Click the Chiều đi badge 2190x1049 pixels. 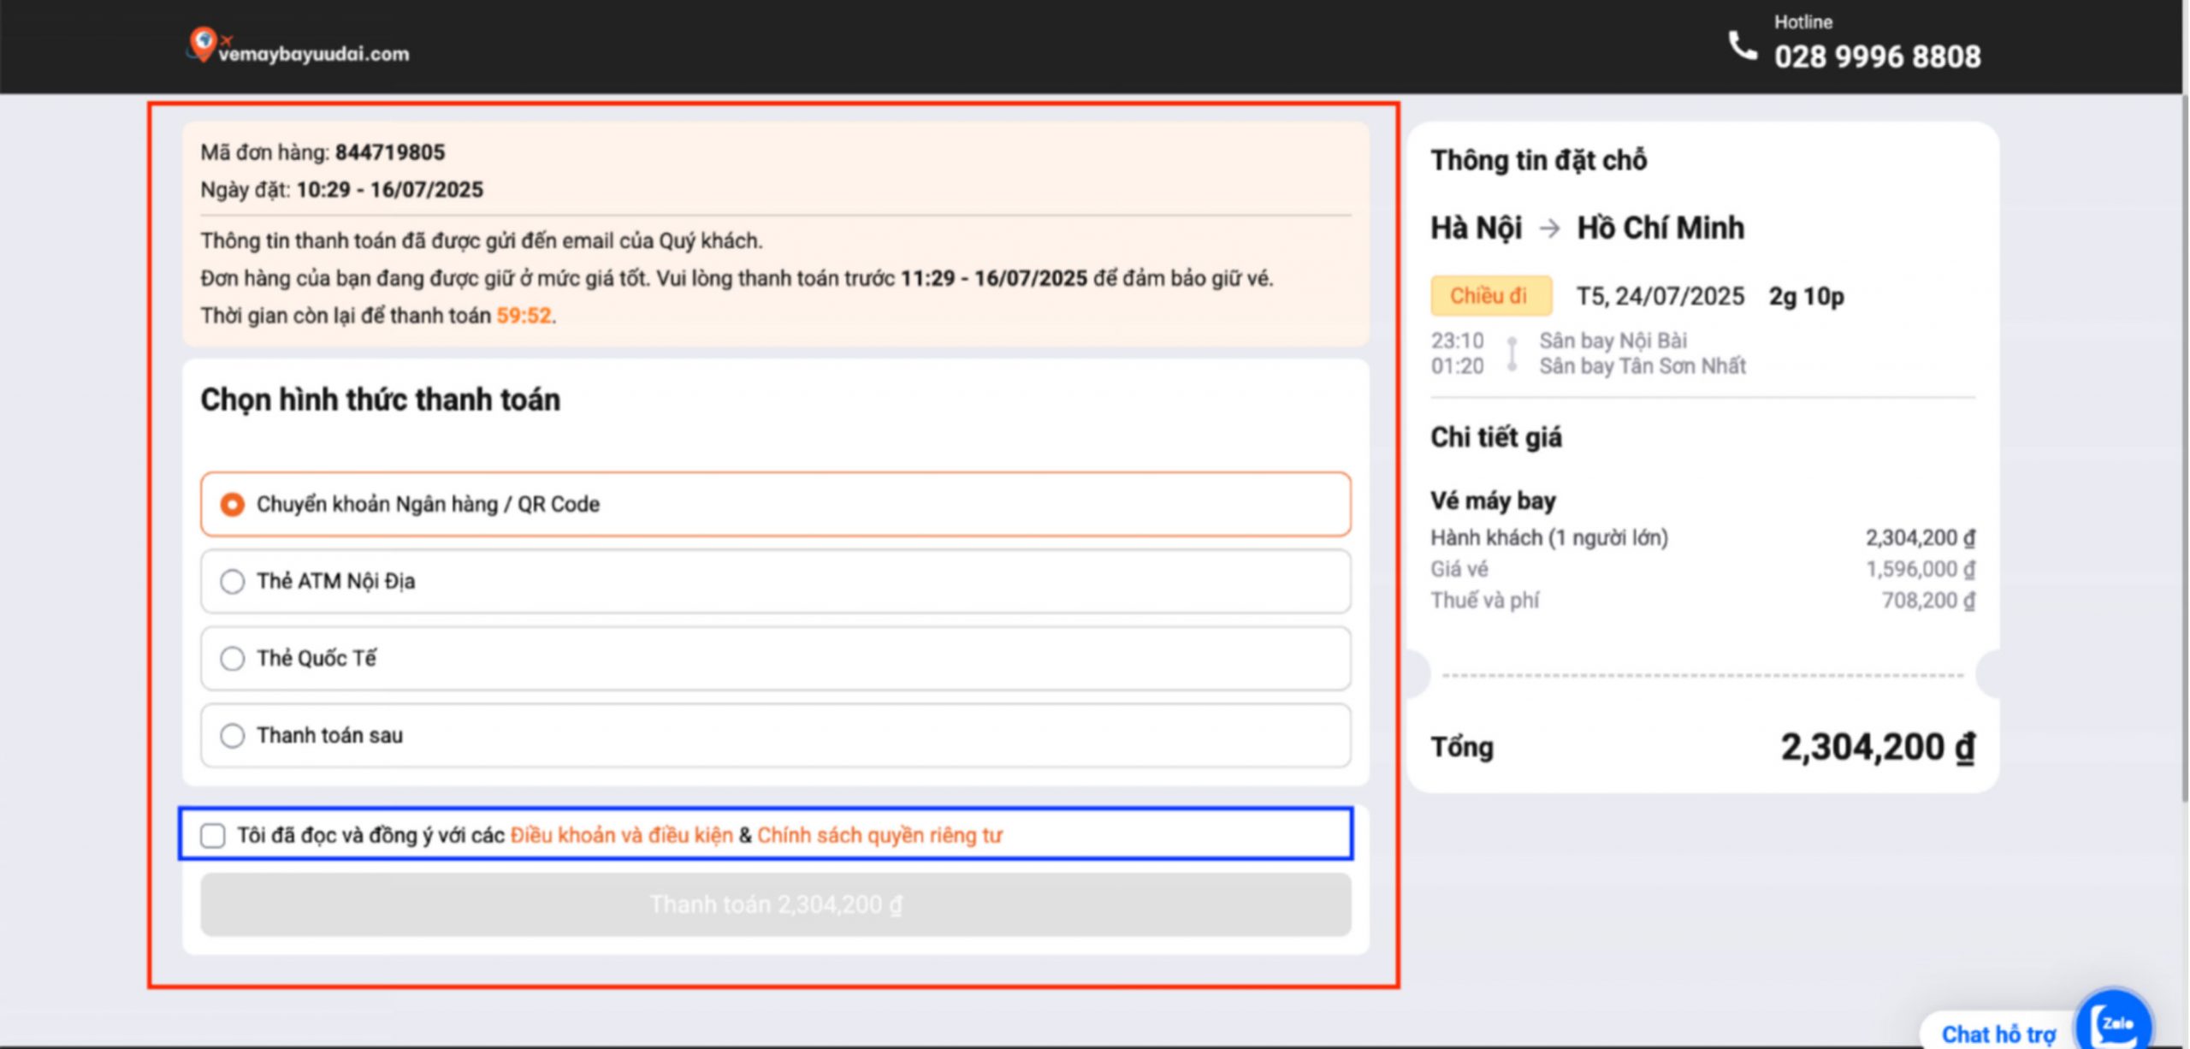tap(1490, 296)
